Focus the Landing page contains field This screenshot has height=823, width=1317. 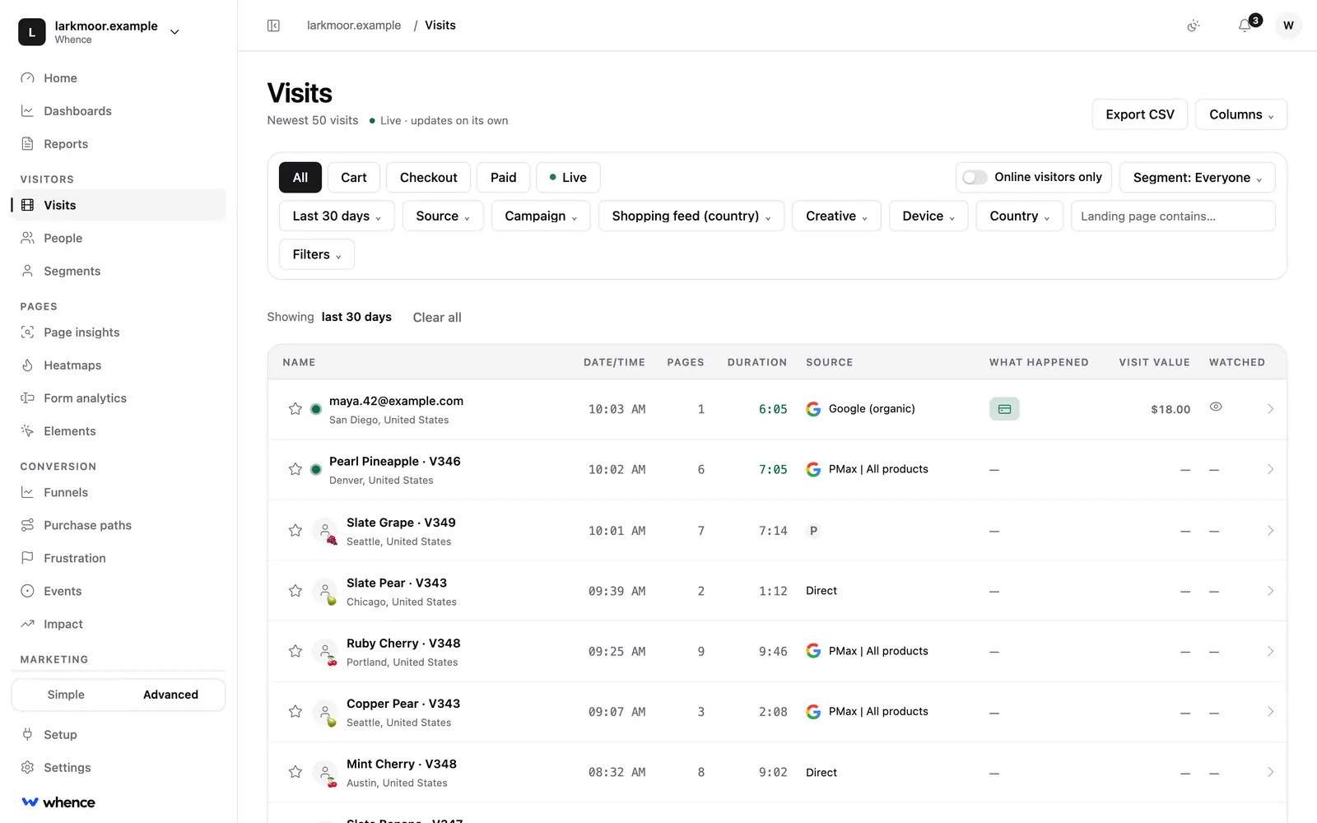tap(1173, 216)
